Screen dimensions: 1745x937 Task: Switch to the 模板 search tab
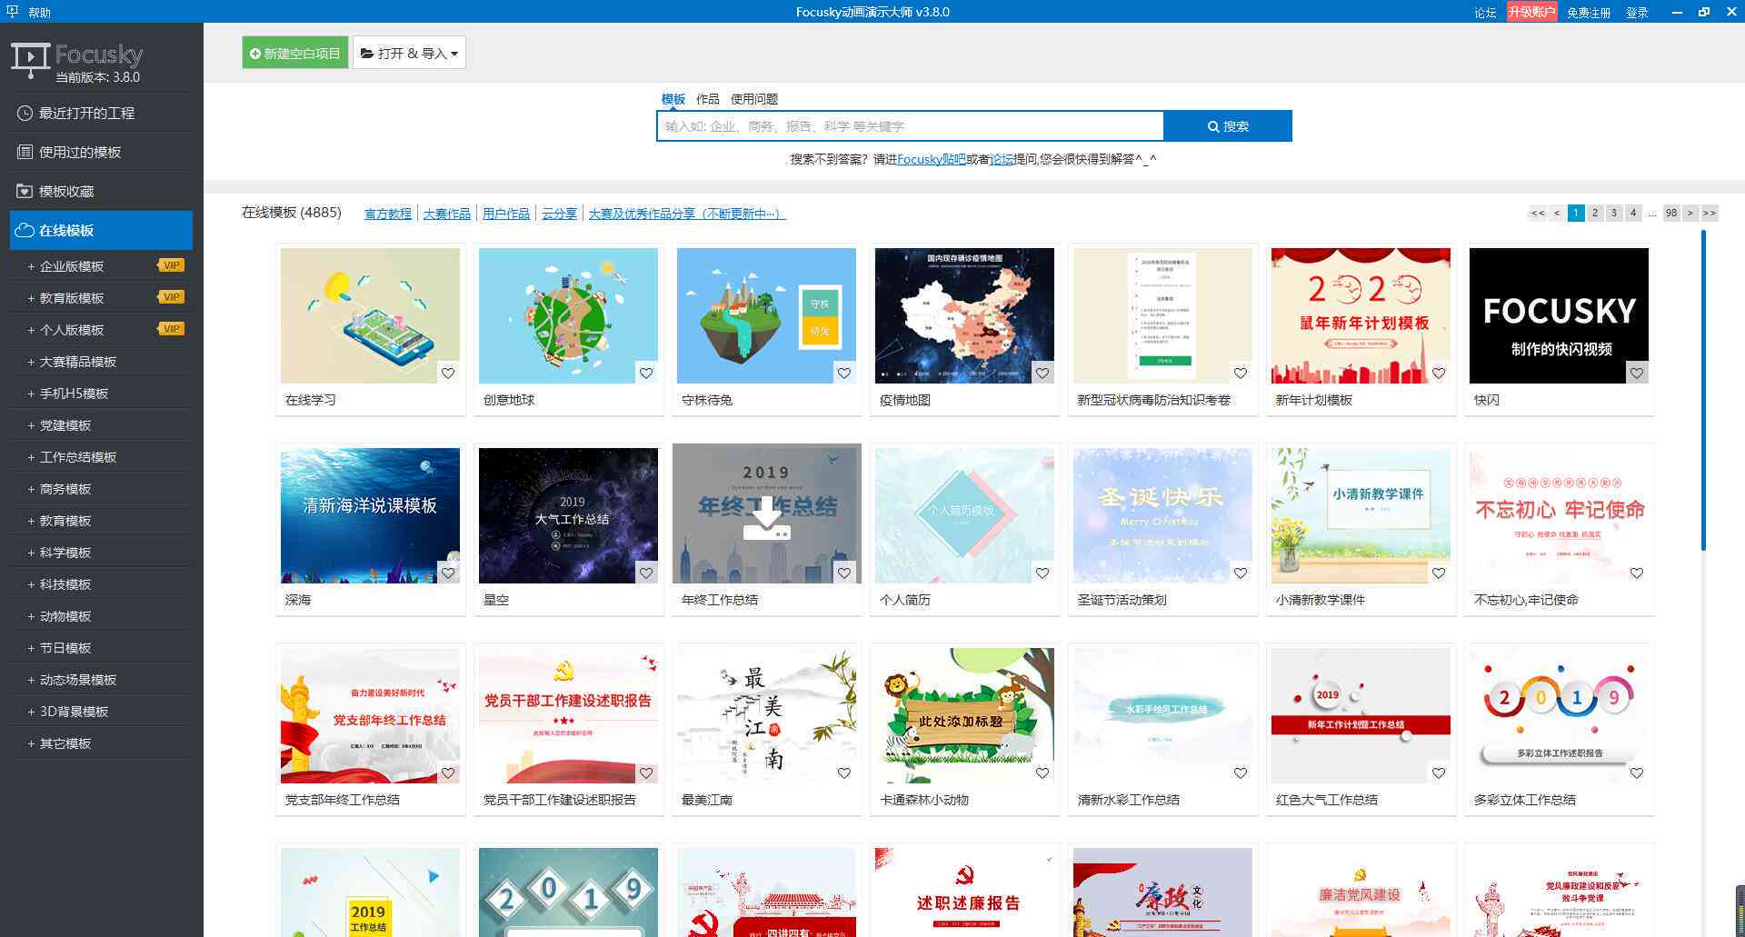[673, 98]
